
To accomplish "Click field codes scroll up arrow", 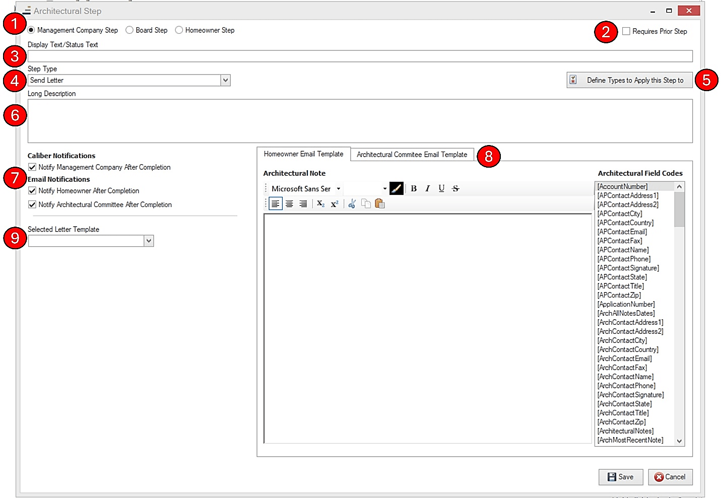I will 679,187.
